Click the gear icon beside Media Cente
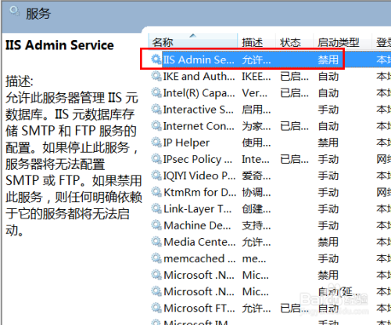Screen dimensions: 391x325 click(156, 242)
